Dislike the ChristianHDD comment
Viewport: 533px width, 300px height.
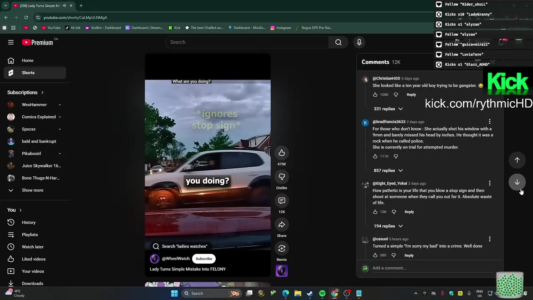pos(396,95)
